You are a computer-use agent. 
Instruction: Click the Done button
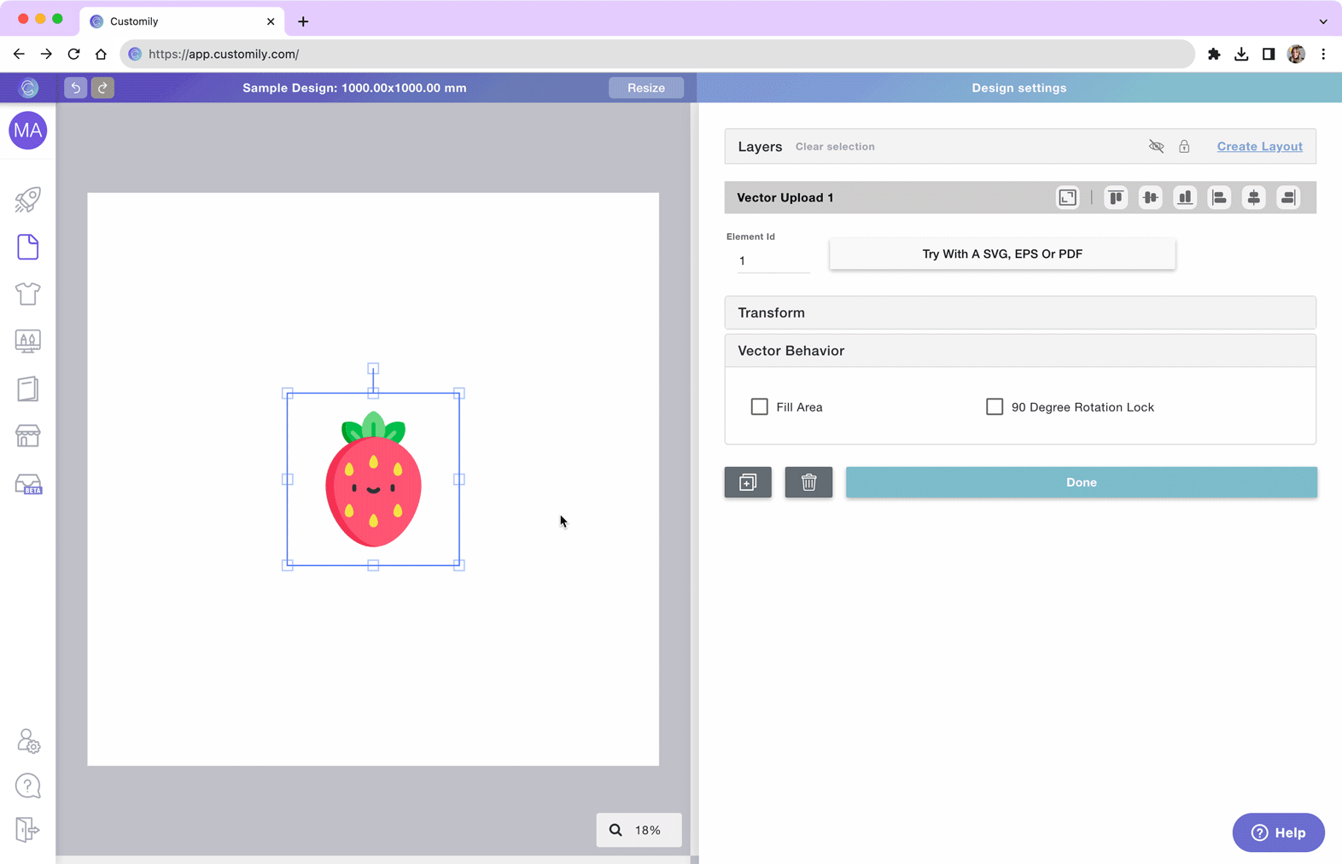pyautogui.click(x=1082, y=482)
